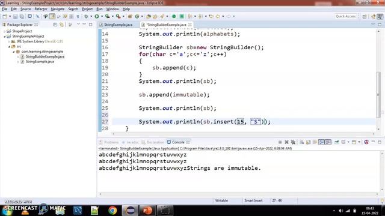Click the editor vertical scrollbar thumb
The width and height of the screenshot is (385, 216).
378,95
